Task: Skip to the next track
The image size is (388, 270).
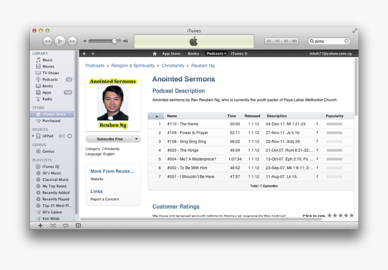Action: (72, 41)
